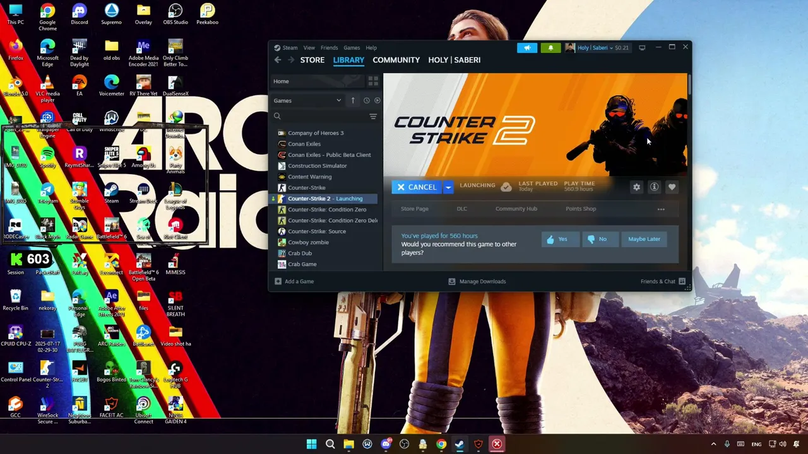The height and width of the screenshot is (454, 808).
Task: Switch to the STORE tab
Action: tap(312, 60)
